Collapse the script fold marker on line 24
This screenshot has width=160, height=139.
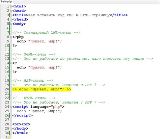11,107
